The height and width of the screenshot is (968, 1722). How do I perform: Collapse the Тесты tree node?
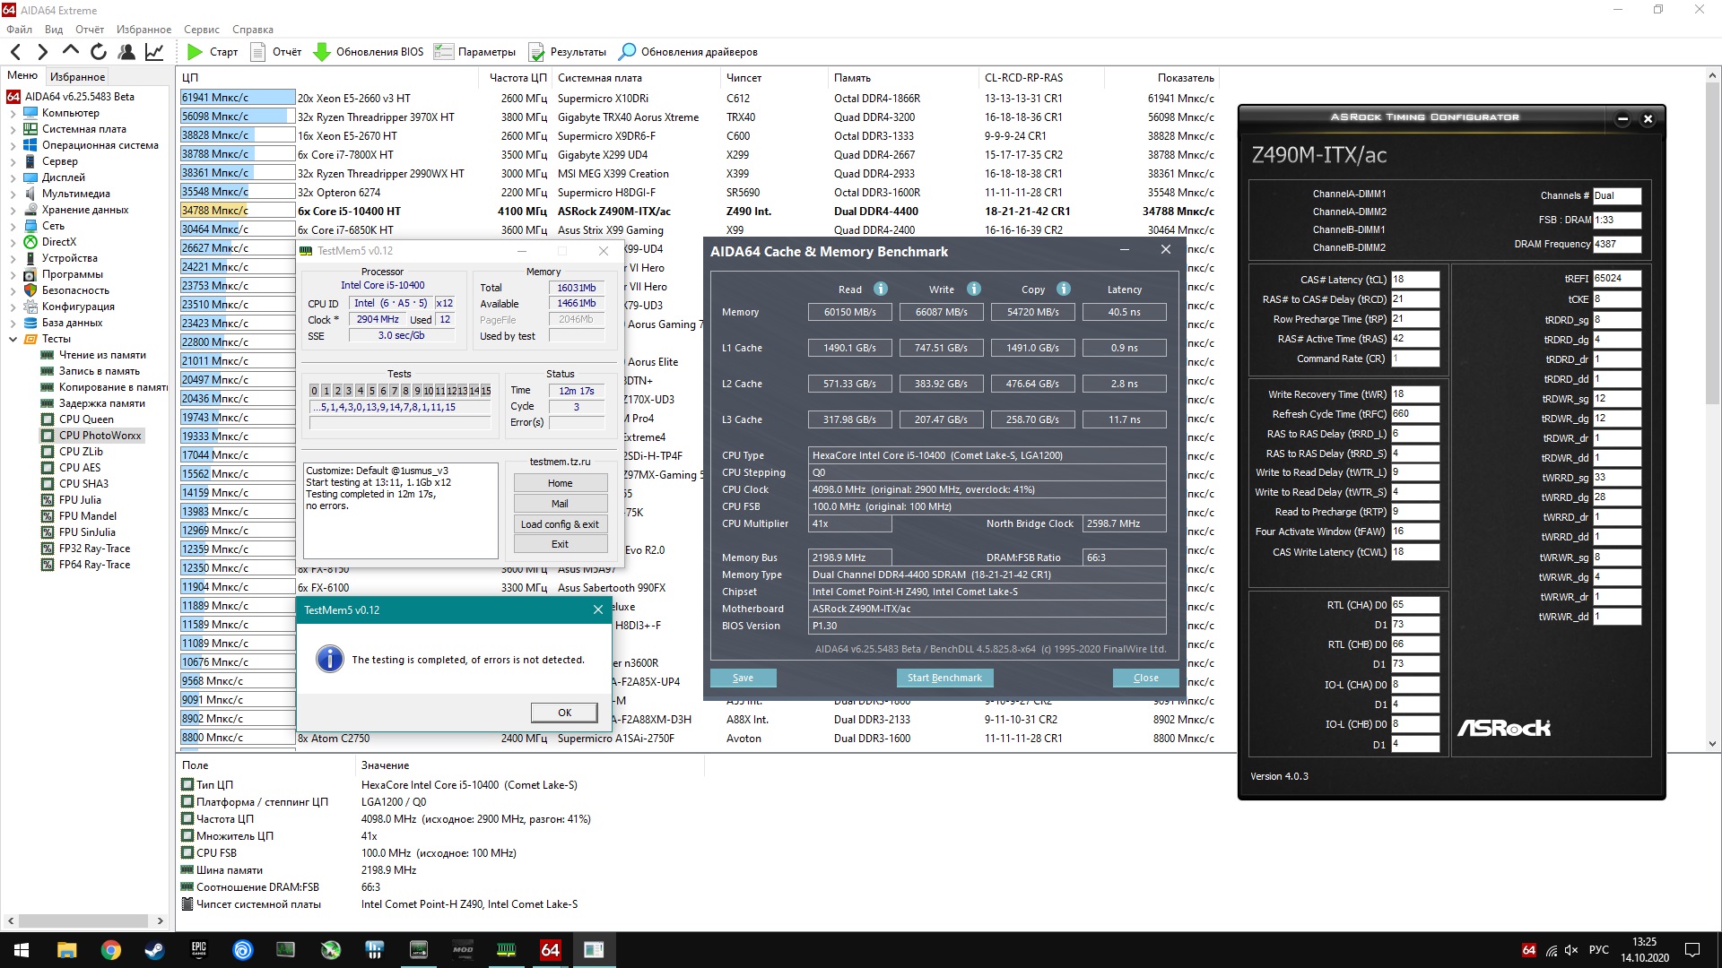click(13, 339)
